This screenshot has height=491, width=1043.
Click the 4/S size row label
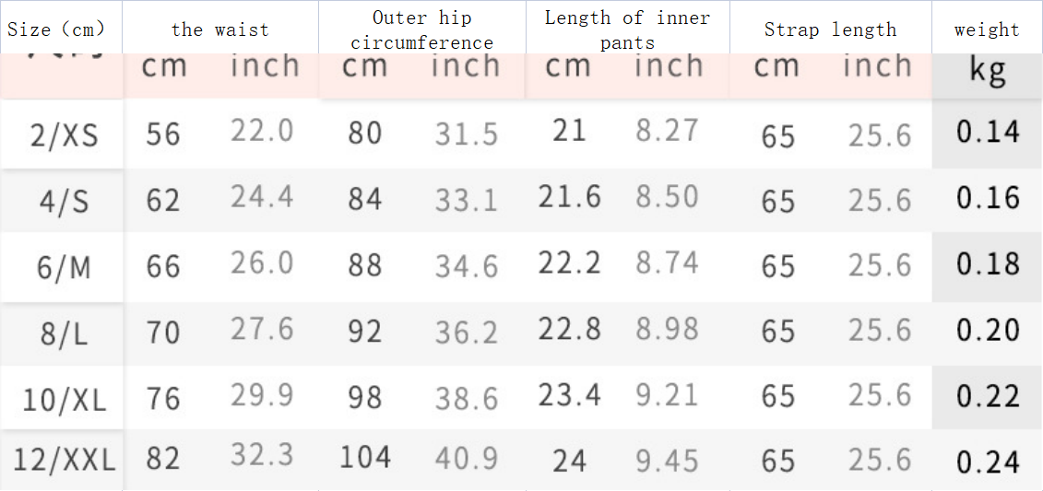coord(64,201)
